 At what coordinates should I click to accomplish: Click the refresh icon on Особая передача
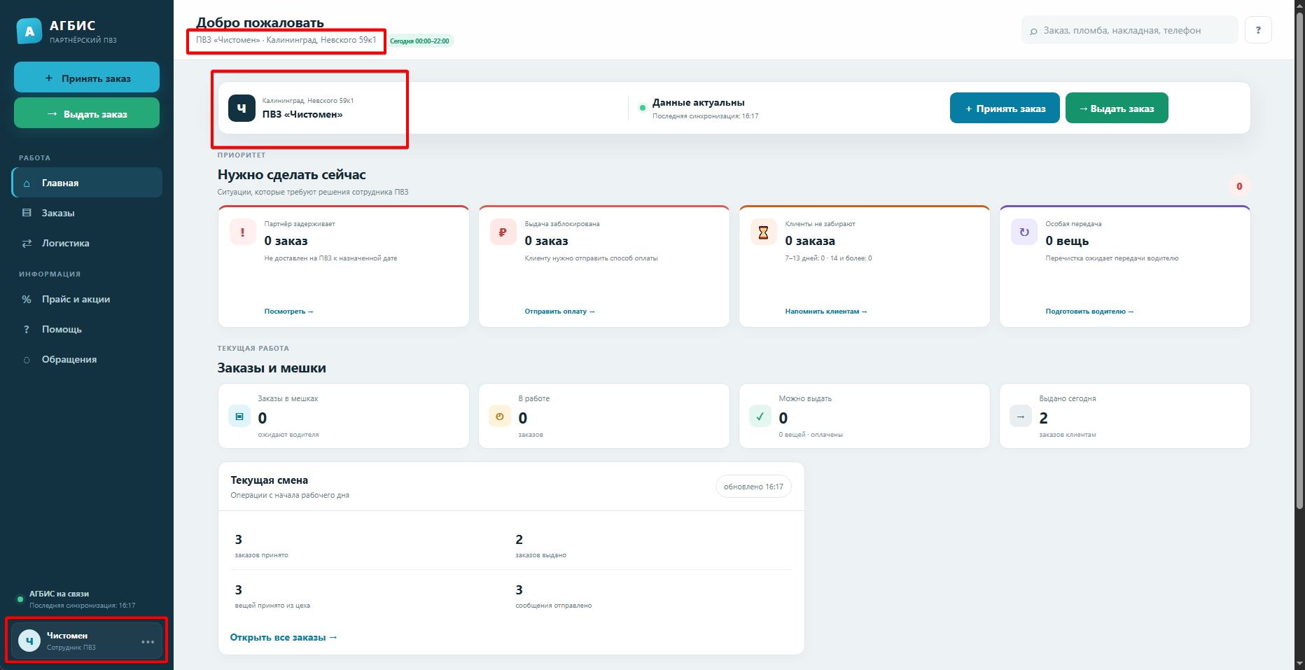1024,232
